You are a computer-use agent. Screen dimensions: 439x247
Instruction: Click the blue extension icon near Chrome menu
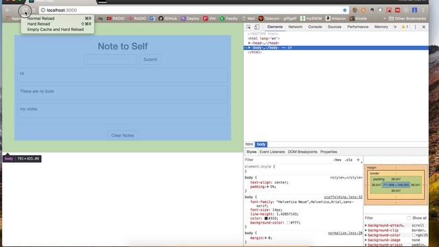414,10
